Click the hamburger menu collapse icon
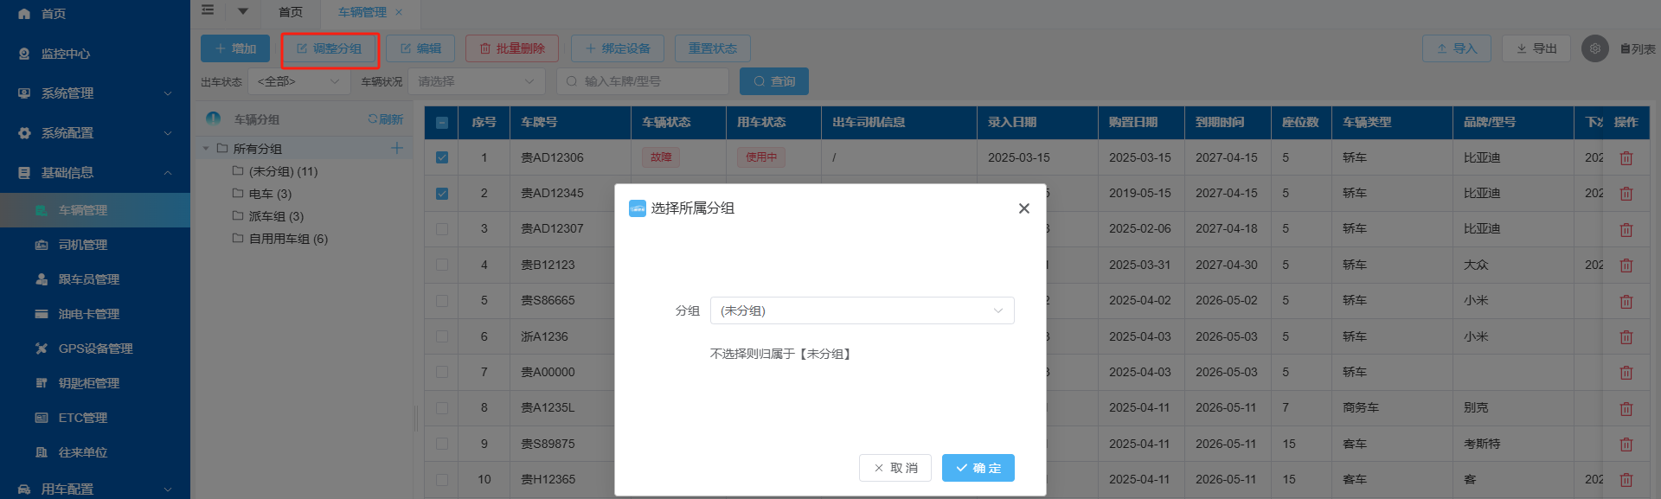The image size is (1661, 499). [x=208, y=10]
